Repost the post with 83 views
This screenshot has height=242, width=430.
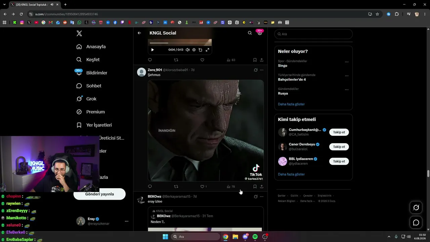pyautogui.click(x=176, y=60)
